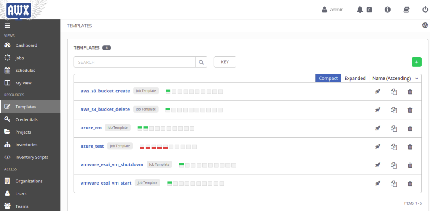Click the green add template plus button
This screenshot has height=211, width=430.
pyautogui.click(x=416, y=62)
